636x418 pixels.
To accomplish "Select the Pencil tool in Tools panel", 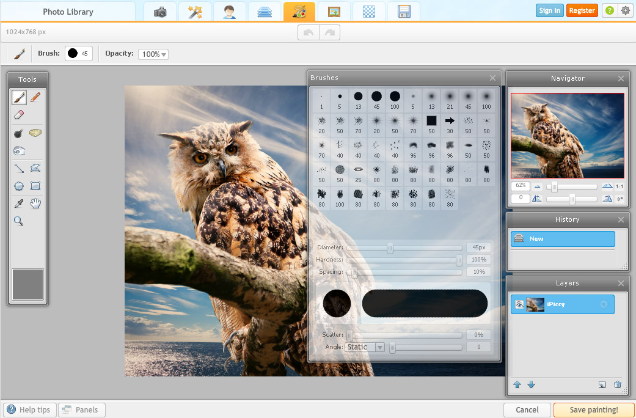I will click(35, 97).
